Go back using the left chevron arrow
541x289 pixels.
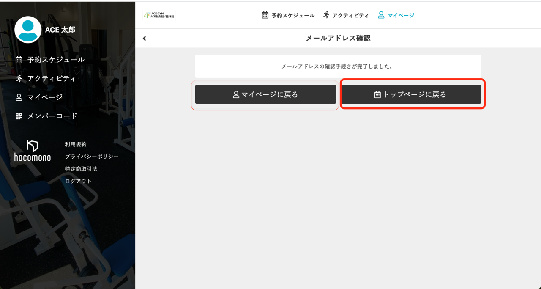(x=145, y=38)
